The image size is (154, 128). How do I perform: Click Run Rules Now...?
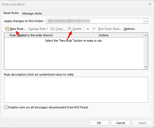click(110, 29)
